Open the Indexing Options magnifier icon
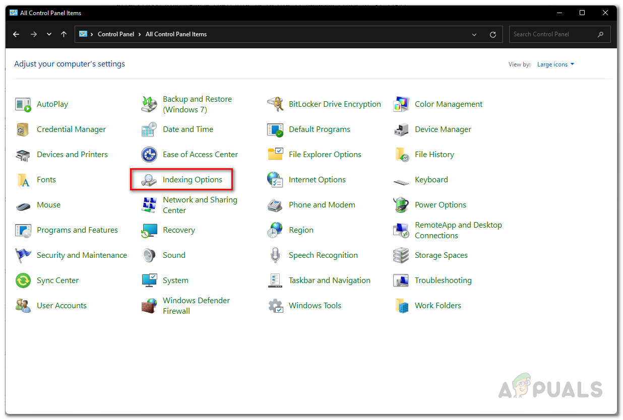 149,180
